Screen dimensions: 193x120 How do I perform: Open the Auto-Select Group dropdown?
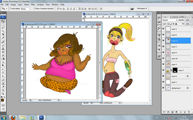pyautogui.click(x=26, y=9)
